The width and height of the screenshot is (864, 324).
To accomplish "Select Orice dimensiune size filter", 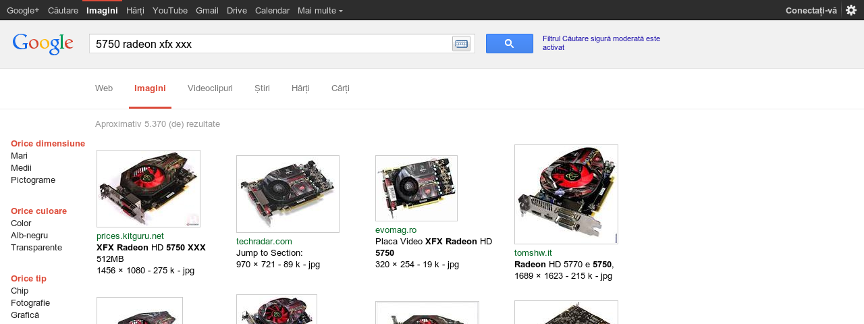I will click(x=48, y=144).
